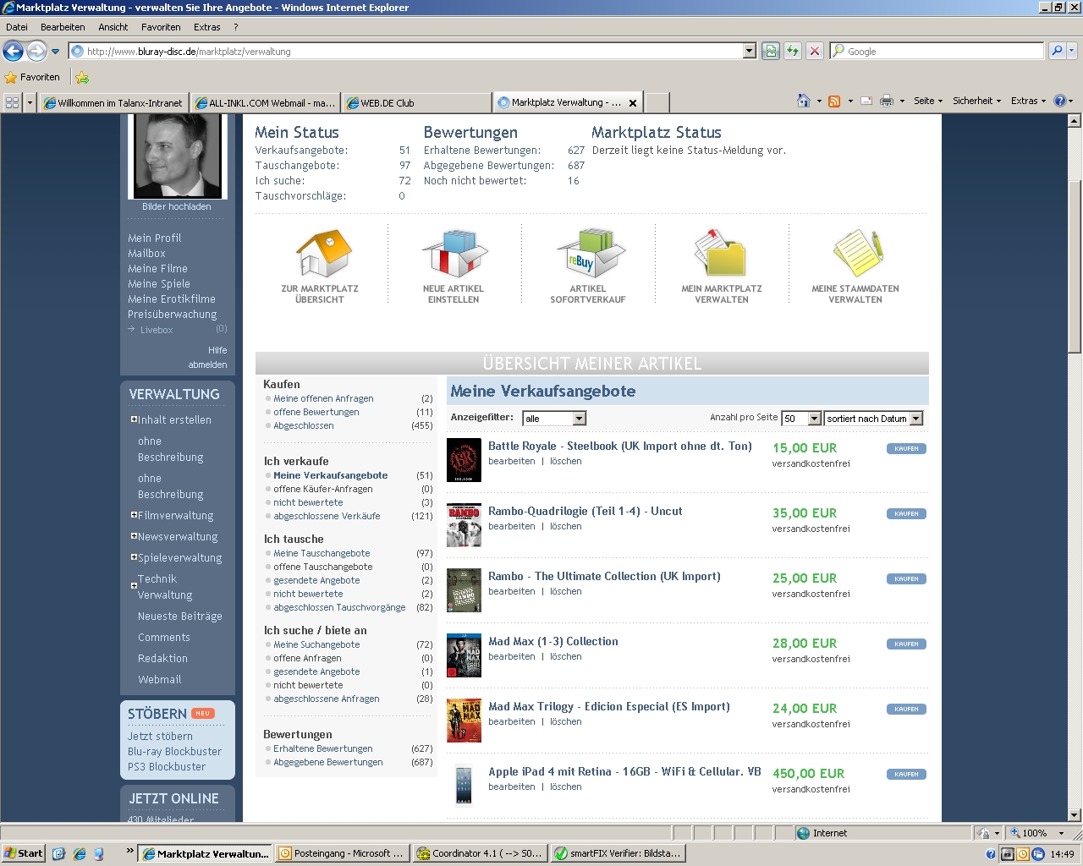The width and height of the screenshot is (1083, 866).
Task: Click the Windows Start button
Action: coord(23,853)
